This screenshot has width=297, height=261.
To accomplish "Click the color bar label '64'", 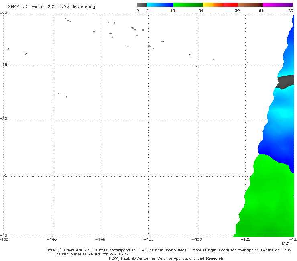I will click(261, 11).
